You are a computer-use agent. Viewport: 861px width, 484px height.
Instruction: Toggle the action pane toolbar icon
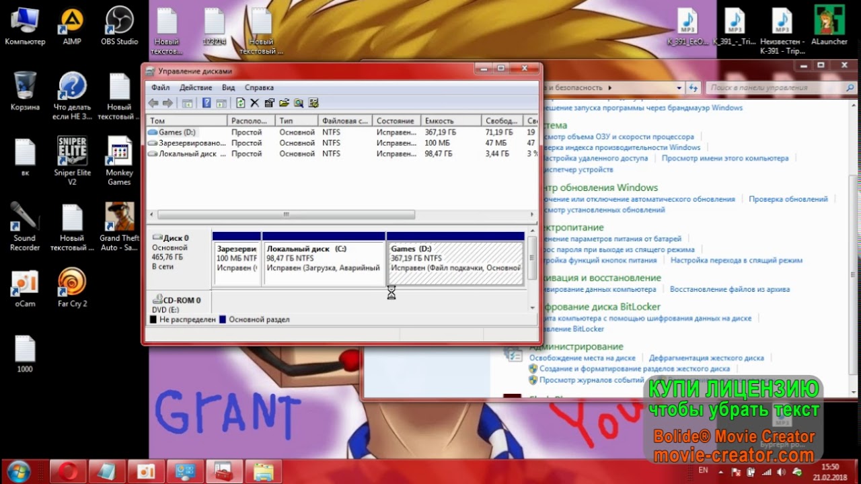click(x=220, y=103)
